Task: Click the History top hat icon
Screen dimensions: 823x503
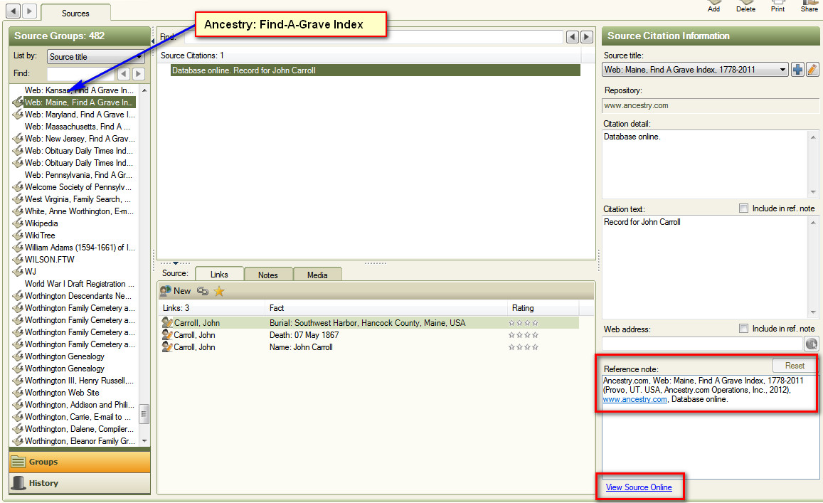Action: pos(18,483)
